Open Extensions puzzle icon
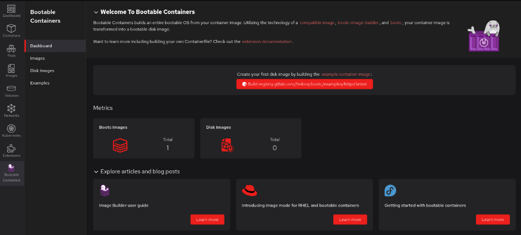Viewport: 521px width, 235px height. pyautogui.click(x=11, y=149)
